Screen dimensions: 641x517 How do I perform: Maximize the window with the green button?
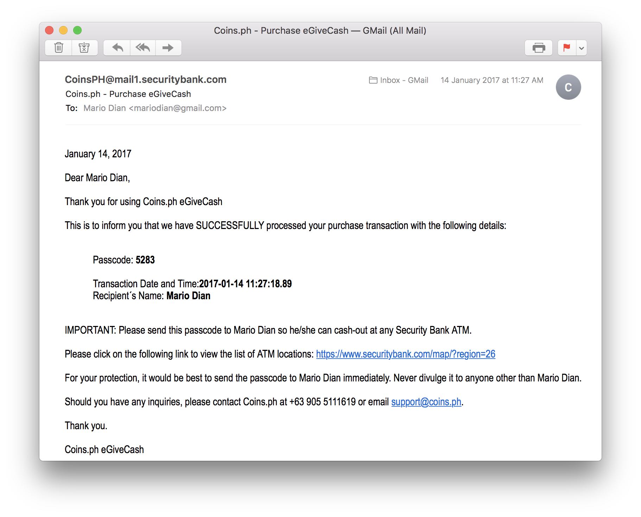(x=77, y=31)
